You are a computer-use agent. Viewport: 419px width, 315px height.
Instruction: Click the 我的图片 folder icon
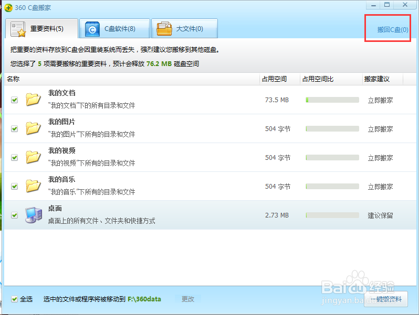pos(33,128)
